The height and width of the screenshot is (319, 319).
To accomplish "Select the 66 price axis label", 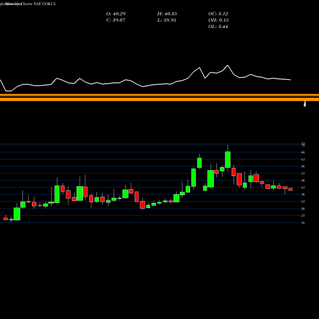I will [303, 152].
